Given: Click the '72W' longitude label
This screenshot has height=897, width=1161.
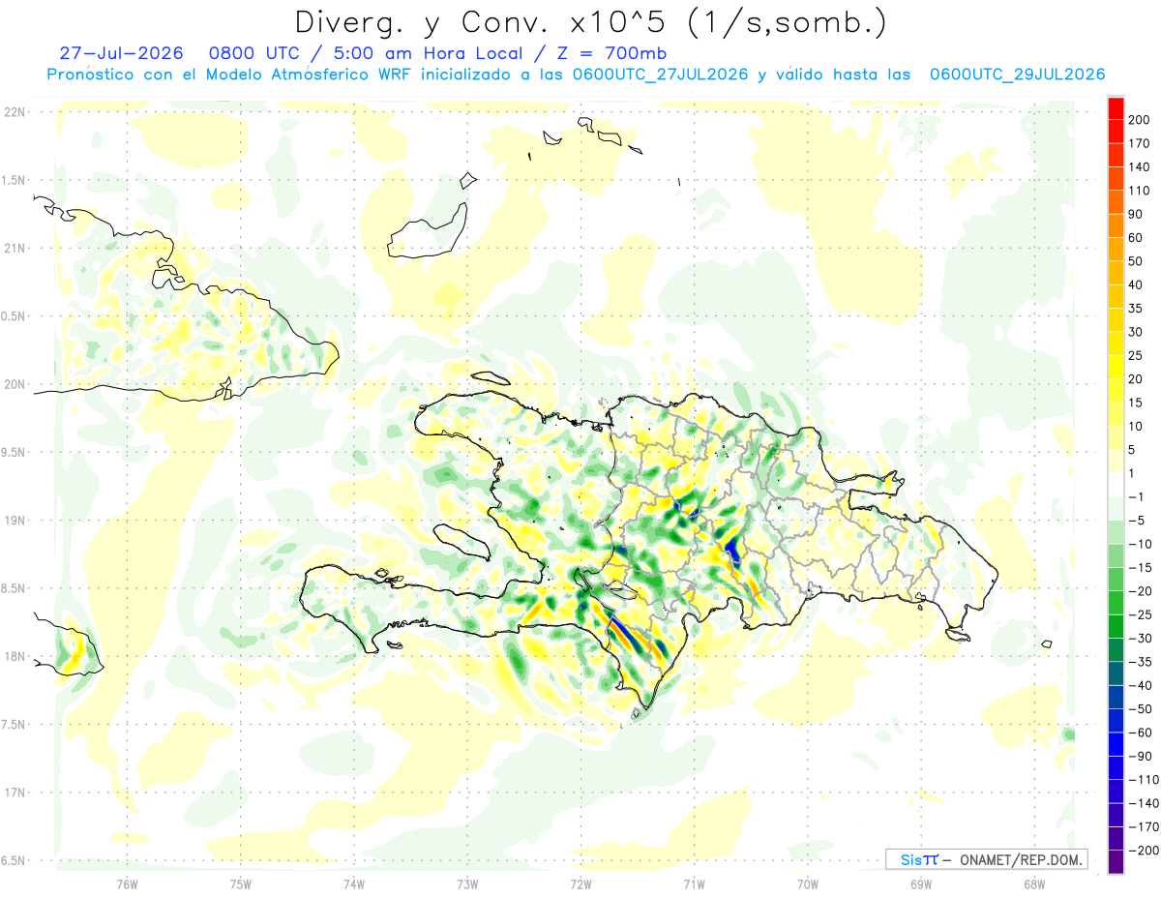Looking at the screenshot, I should coord(580,882).
